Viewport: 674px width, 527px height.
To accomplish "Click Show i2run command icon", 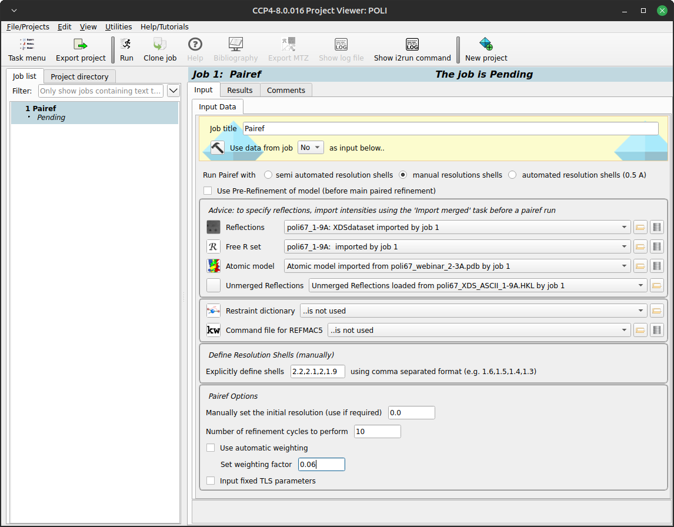I will pyautogui.click(x=412, y=49).
